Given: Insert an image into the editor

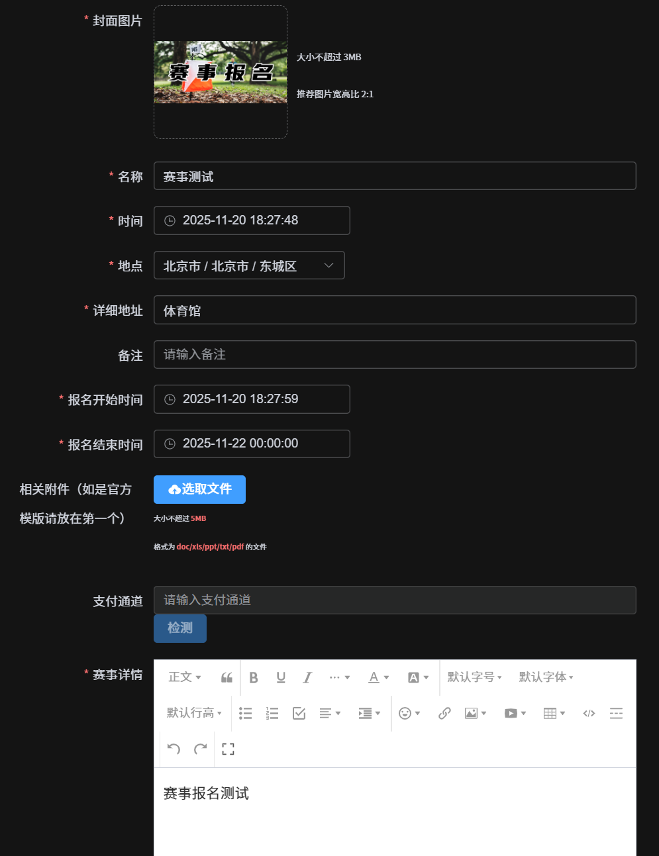Looking at the screenshot, I should (x=473, y=713).
